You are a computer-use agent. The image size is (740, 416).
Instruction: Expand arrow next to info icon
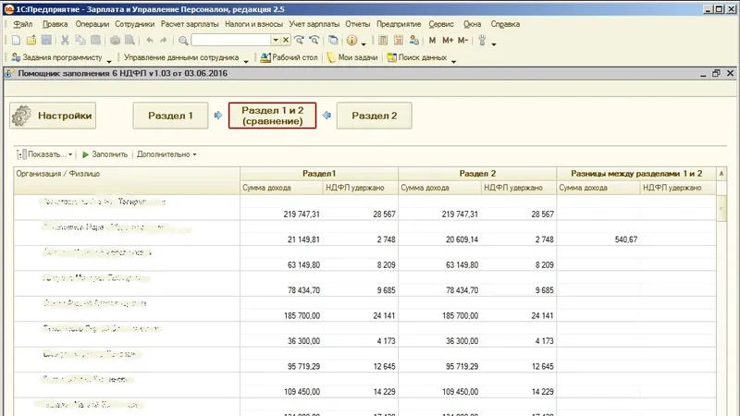[x=364, y=43]
